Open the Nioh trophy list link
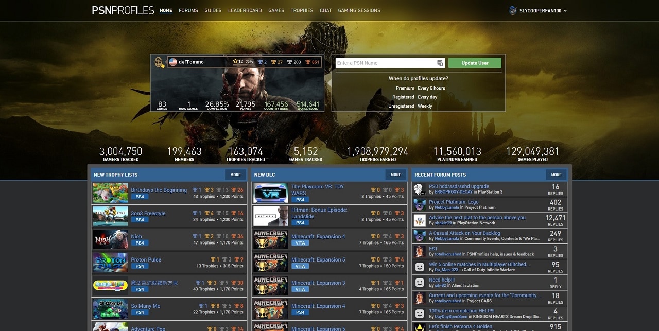The width and height of the screenshot is (659, 331). tap(135, 236)
